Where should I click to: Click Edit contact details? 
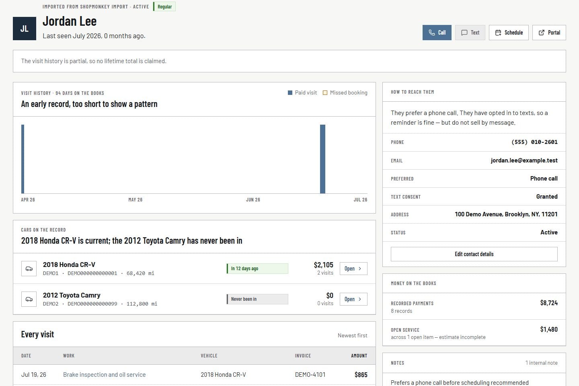[x=474, y=254]
